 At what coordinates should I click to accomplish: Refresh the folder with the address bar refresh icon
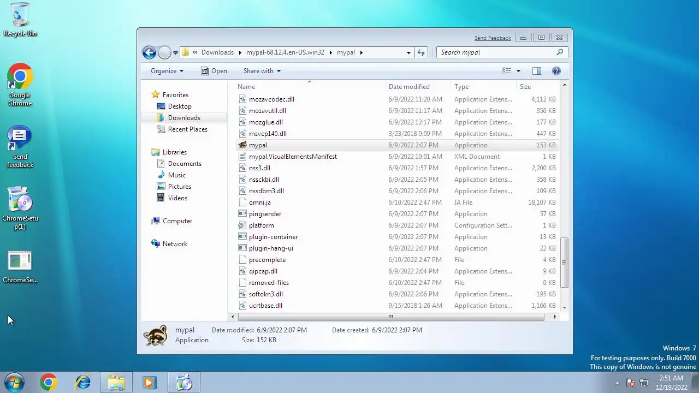pyautogui.click(x=421, y=52)
